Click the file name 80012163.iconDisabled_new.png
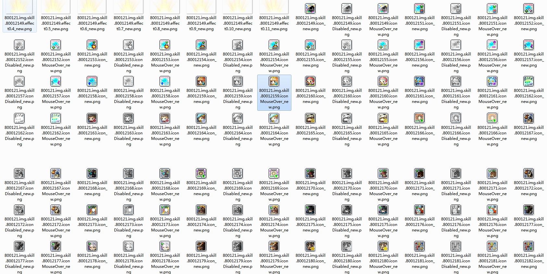Image resolution: width=547 pixels, height=274 pixels. click(129, 136)
